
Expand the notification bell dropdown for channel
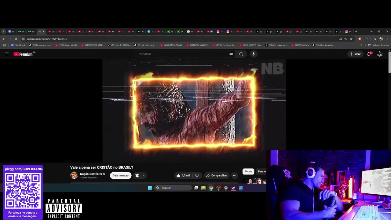click(143, 175)
